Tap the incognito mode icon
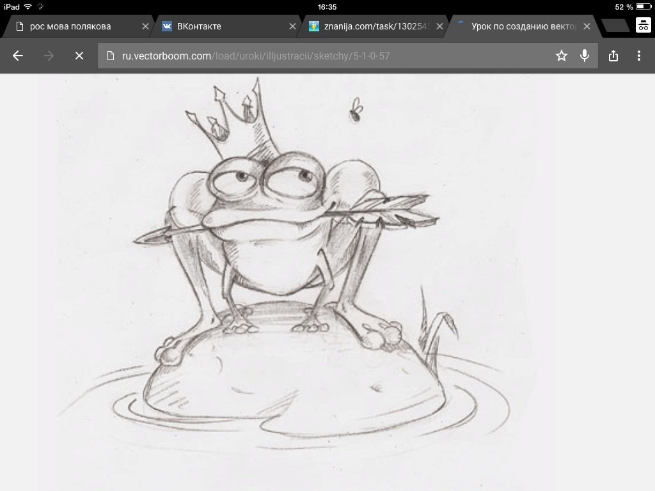 point(643,26)
